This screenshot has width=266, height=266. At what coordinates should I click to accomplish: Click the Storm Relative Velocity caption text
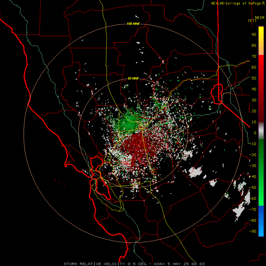pos(134,264)
